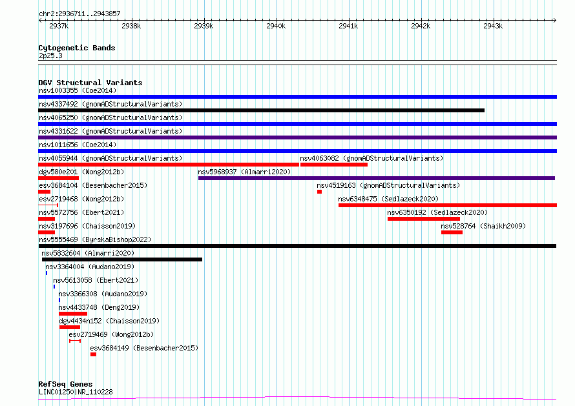Click esv2719469 (Wong2012b) label
Viewport: 575px width, 406px height.
point(111,334)
